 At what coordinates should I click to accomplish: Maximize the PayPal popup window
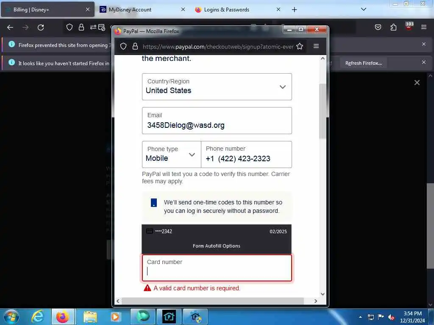[301, 29]
